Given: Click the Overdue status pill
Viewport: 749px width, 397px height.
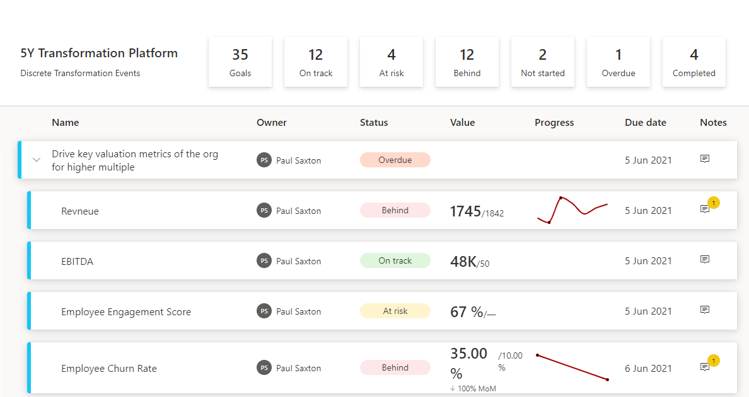Looking at the screenshot, I should pyautogui.click(x=395, y=160).
